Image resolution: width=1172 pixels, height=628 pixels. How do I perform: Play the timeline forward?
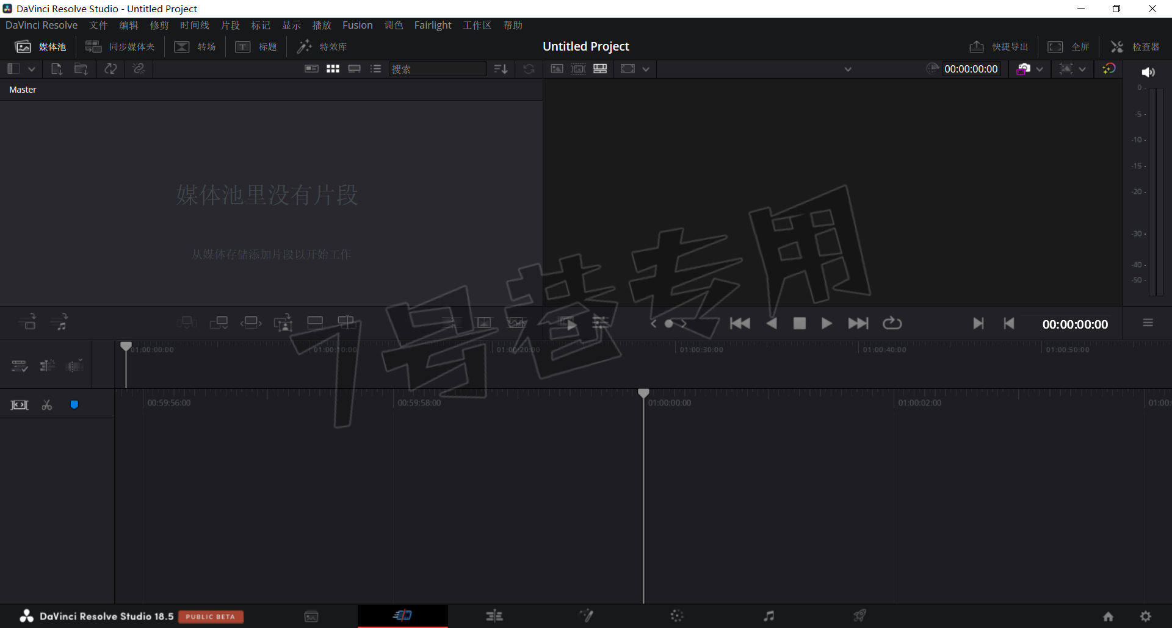pyautogui.click(x=827, y=323)
